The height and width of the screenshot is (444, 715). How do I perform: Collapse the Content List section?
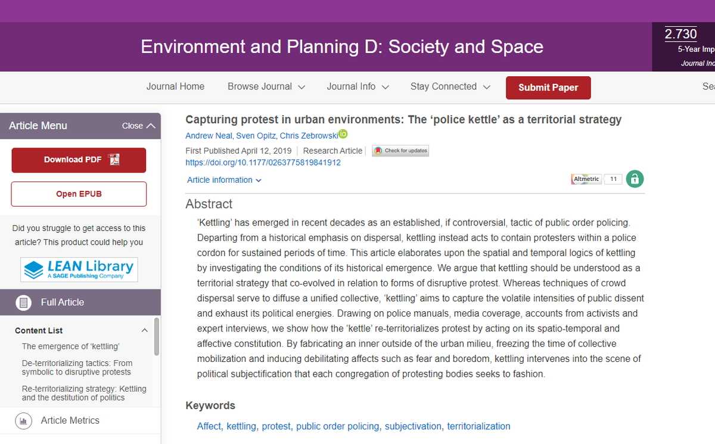coord(144,330)
